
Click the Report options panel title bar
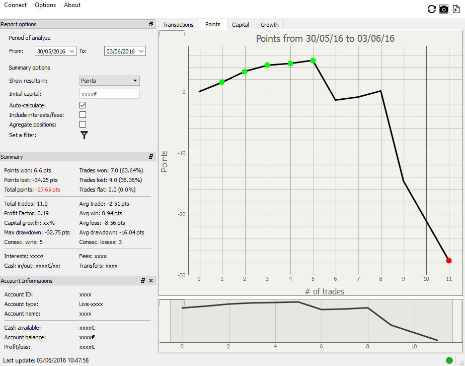coord(77,24)
